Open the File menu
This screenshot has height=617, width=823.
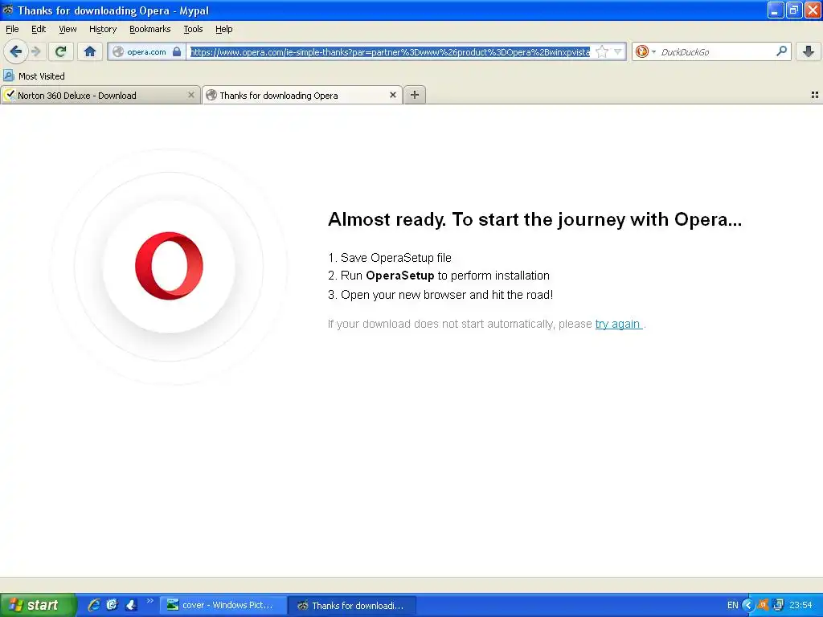coord(12,30)
